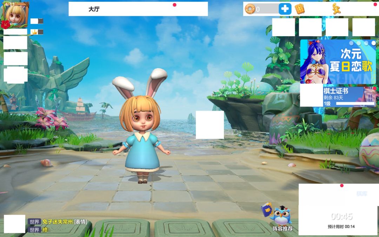Open chat message from 兔子迷失常州
Viewport: 379px width, 237px height.
point(65,222)
